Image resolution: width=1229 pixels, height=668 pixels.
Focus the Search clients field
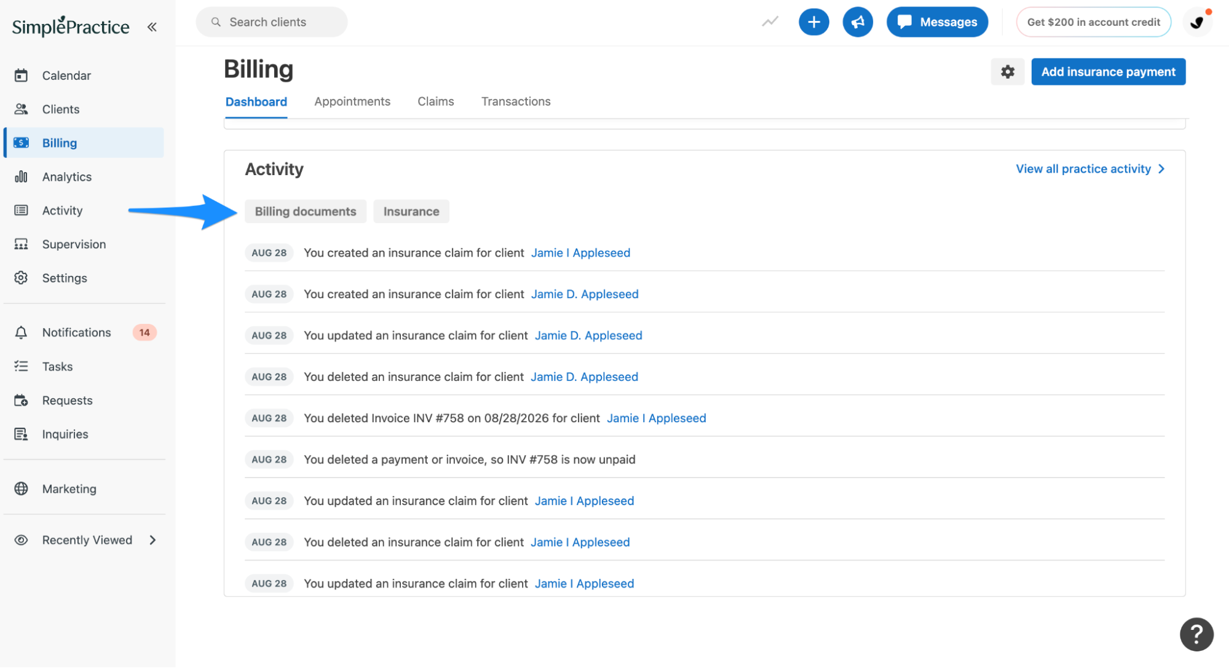(271, 22)
